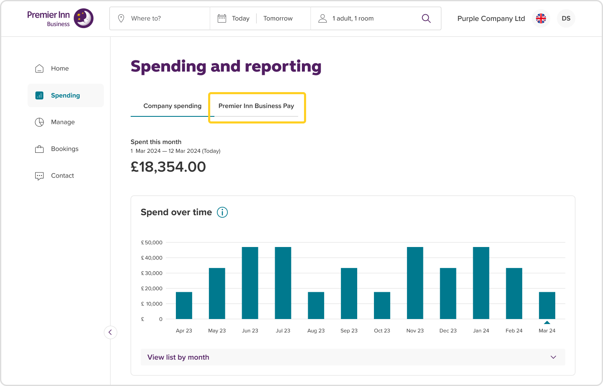This screenshot has width=603, height=386.
Task: Click the Jul 23 bar
Action: [283, 283]
